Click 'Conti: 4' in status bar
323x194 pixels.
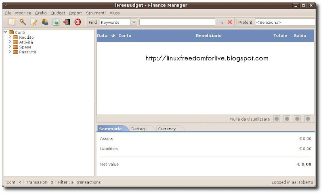click(x=14, y=182)
